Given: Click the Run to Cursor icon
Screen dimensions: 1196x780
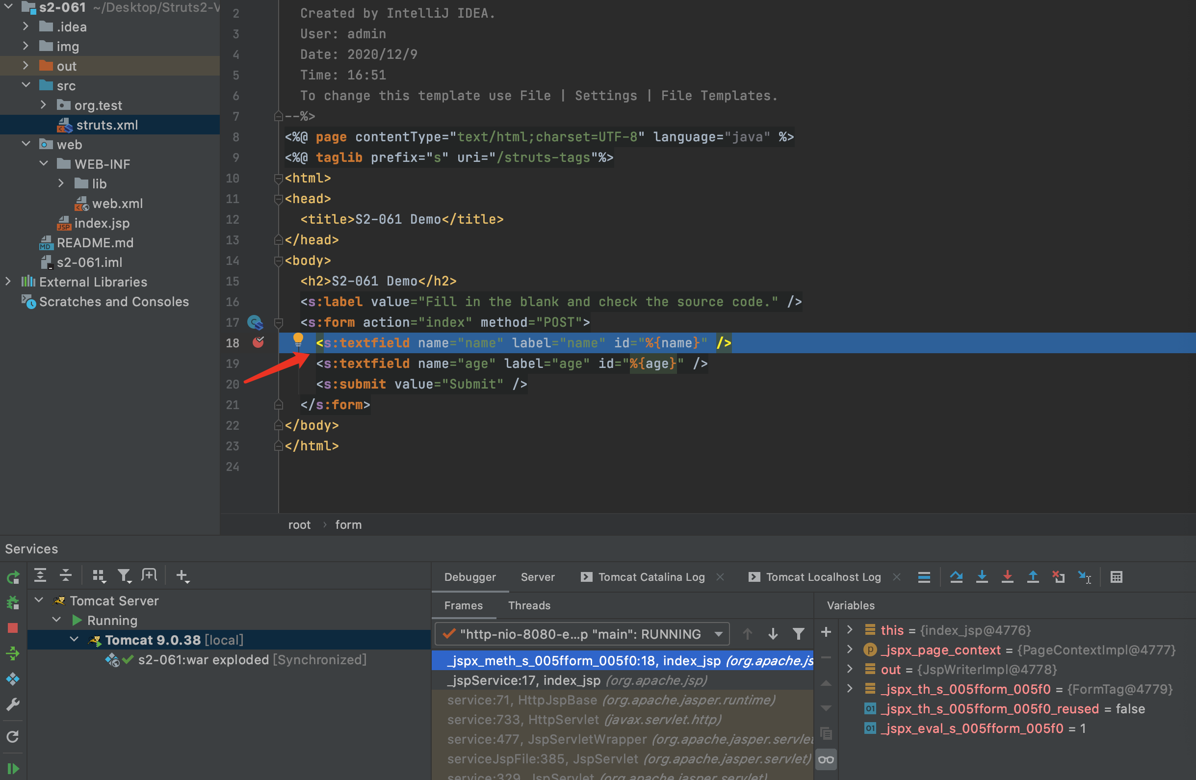Looking at the screenshot, I should tap(1085, 577).
